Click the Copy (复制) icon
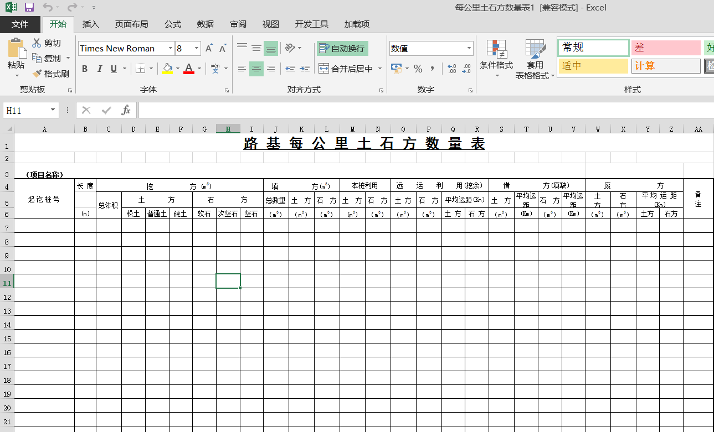Screen dimensions: 714x432 click(37, 58)
